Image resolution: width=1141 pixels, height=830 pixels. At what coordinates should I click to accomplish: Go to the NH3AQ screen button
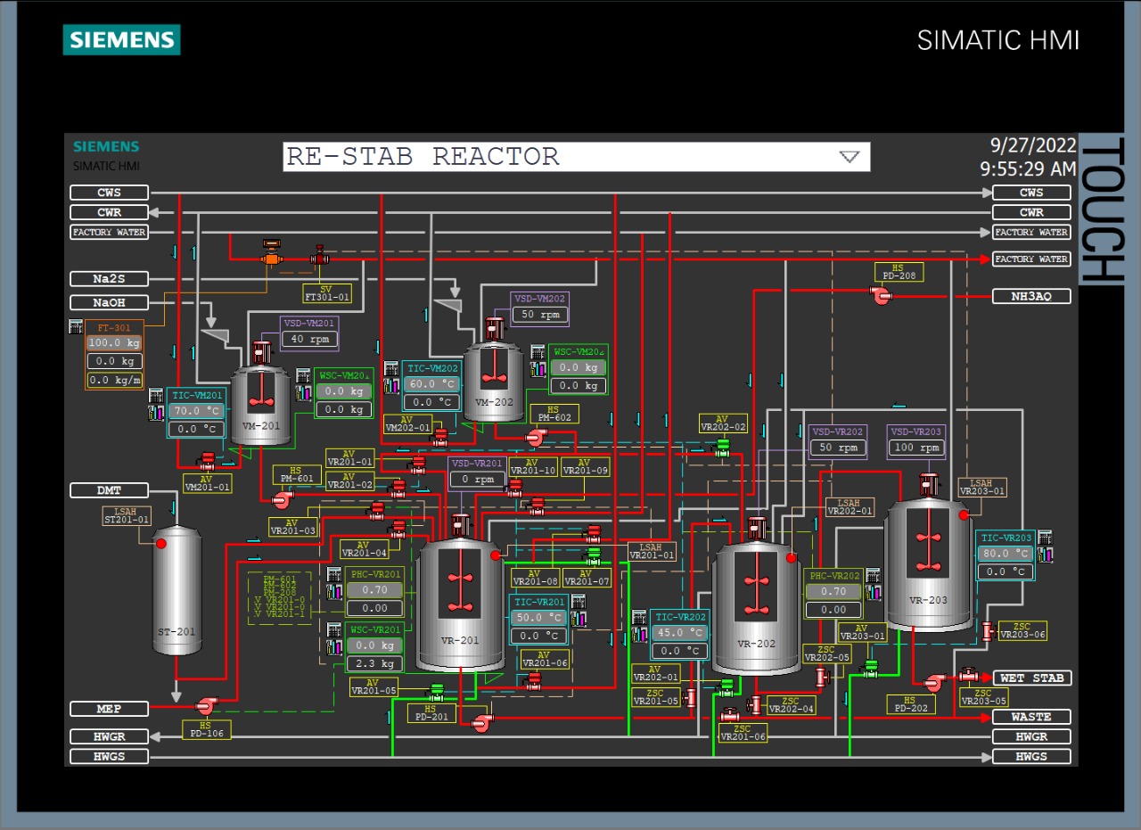1032,296
